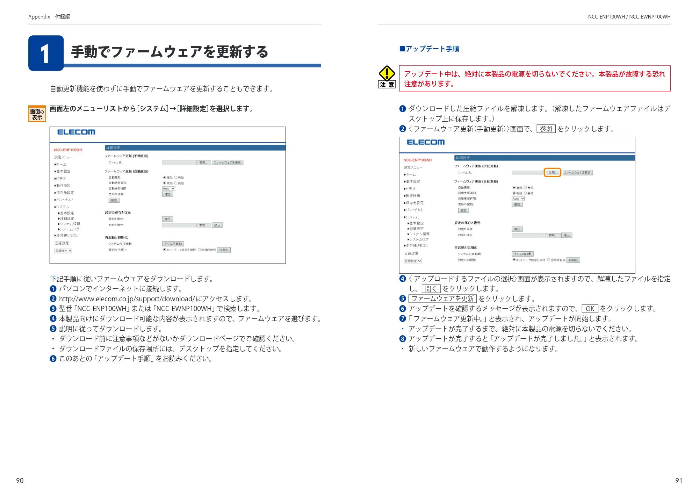Click the ■アップデート手順 heading
The width and height of the screenshot is (699, 496).
429,49
